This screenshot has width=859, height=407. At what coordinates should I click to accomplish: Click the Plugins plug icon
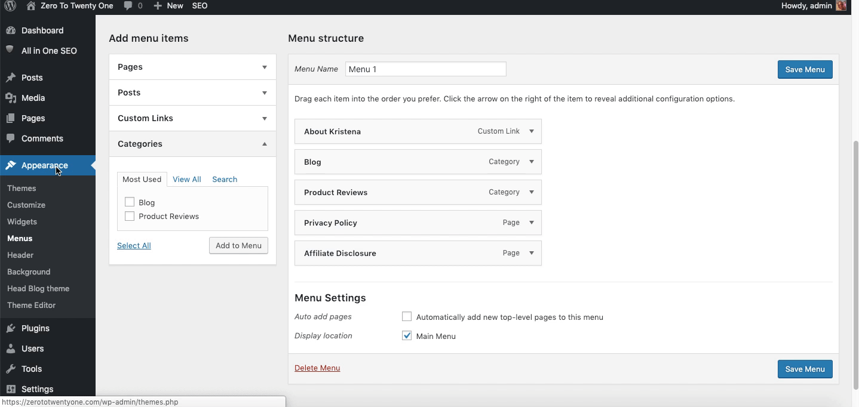tap(11, 328)
